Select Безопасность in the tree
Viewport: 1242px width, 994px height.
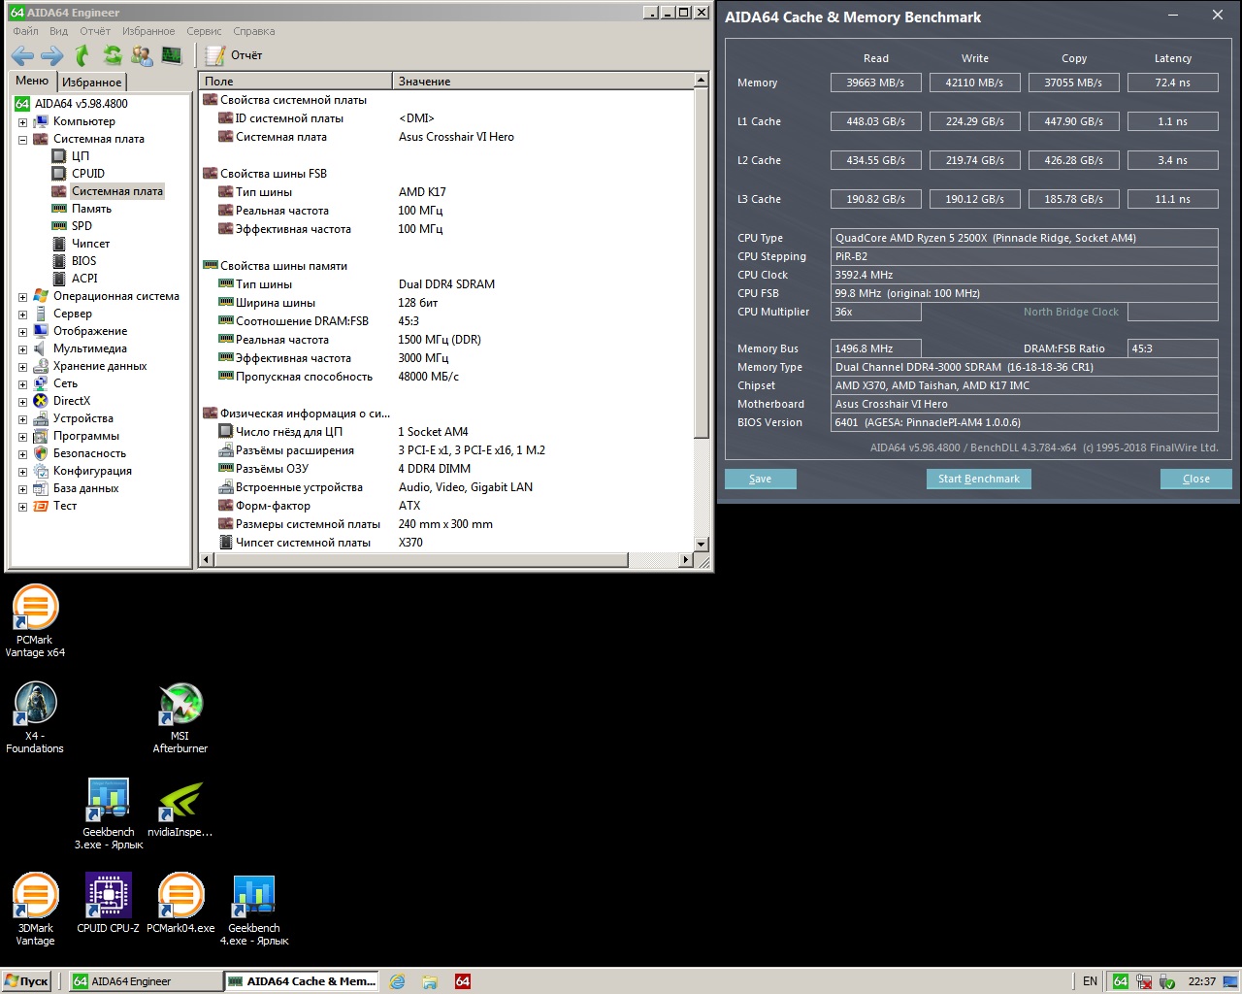[89, 453]
